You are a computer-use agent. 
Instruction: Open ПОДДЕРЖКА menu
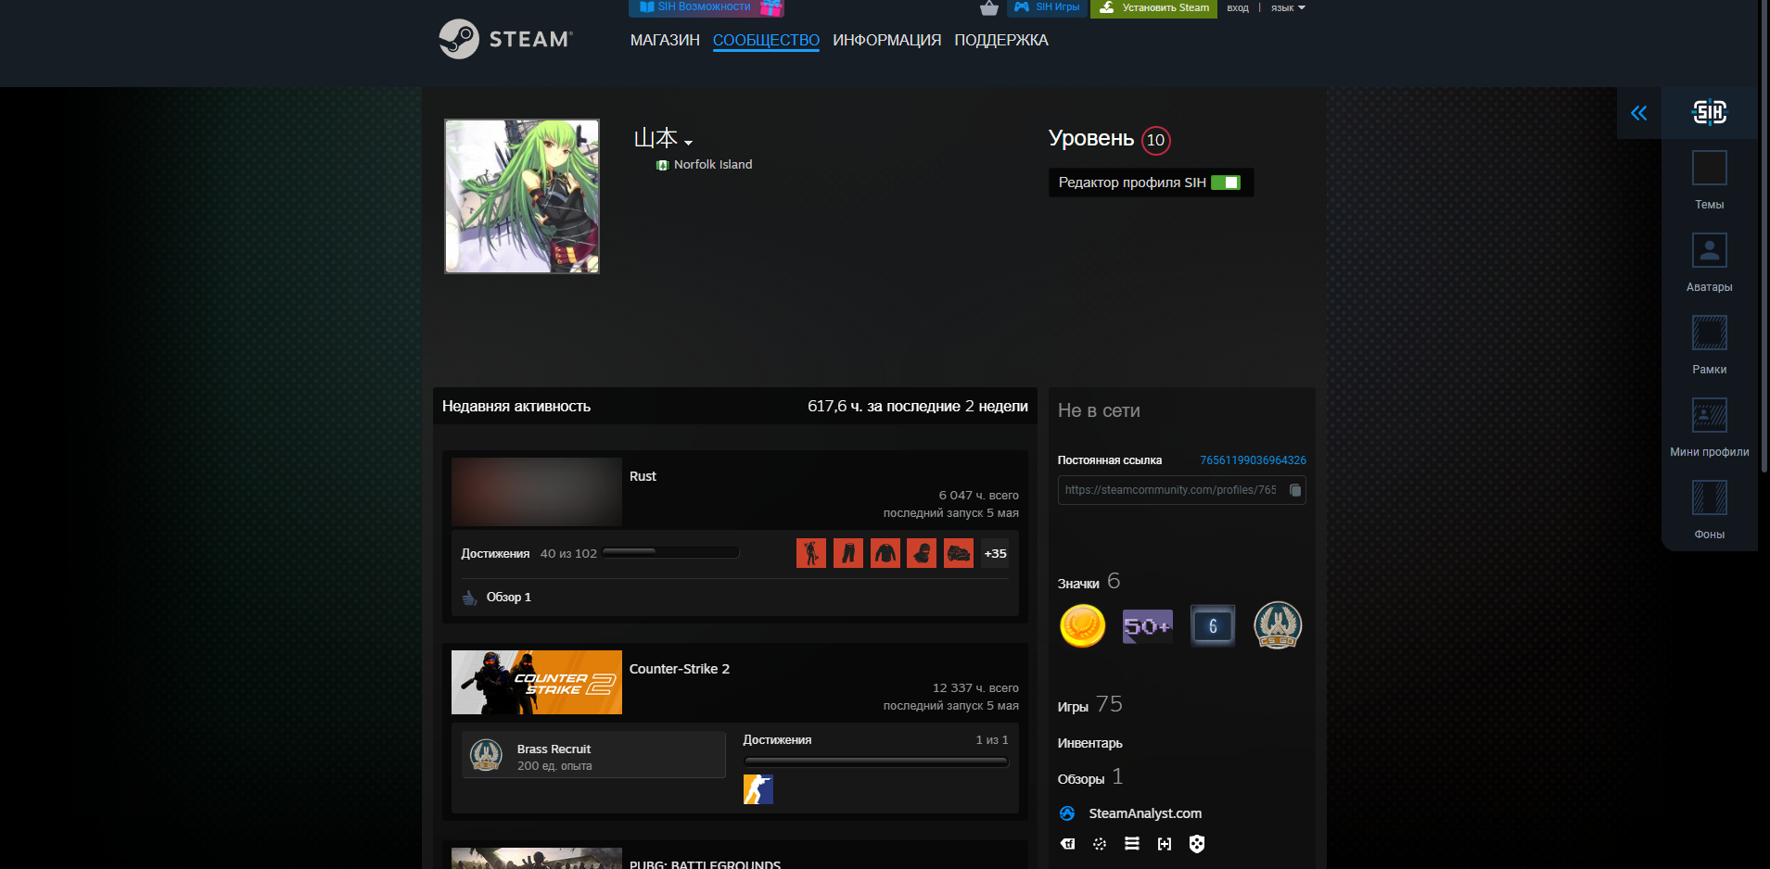point(1001,40)
